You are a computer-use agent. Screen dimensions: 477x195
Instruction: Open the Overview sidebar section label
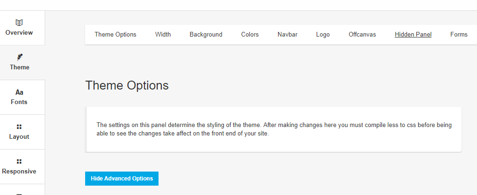(x=19, y=32)
